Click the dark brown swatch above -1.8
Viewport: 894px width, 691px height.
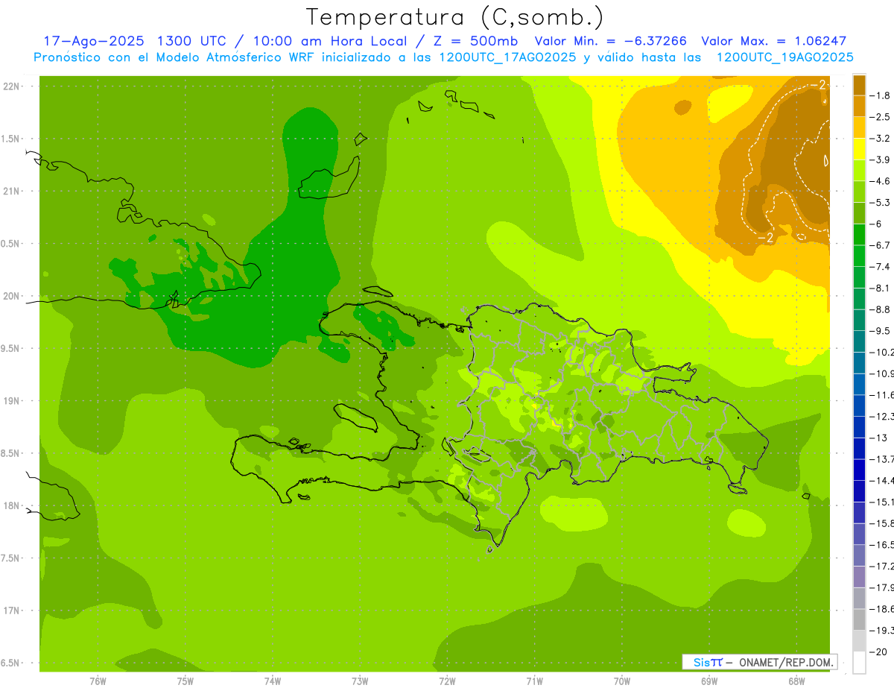pos(859,85)
